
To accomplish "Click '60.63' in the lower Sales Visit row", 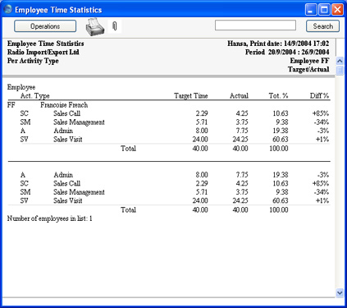I will coord(281,200).
